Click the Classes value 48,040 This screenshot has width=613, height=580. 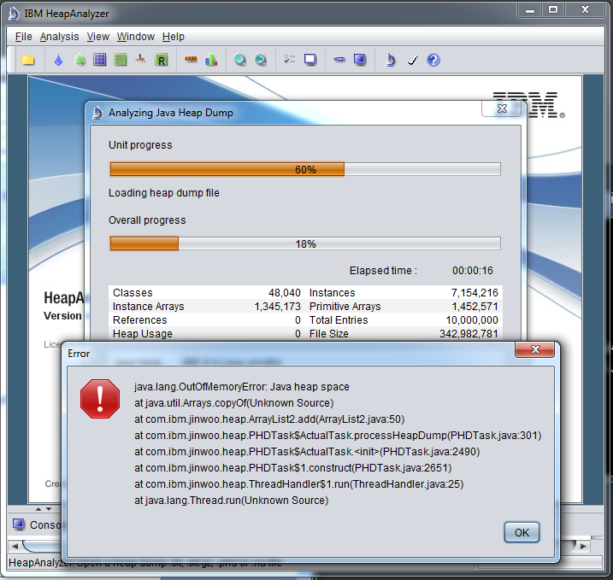pyautogui.click(x=285, y=292)
